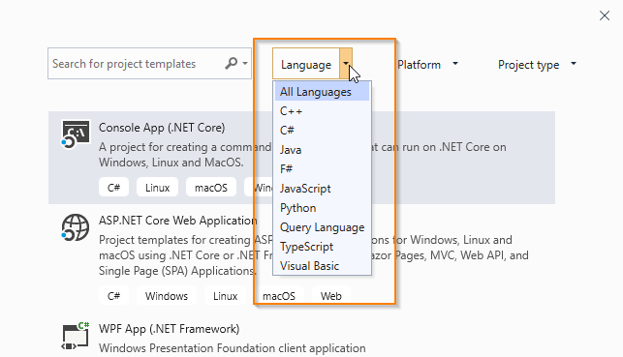Screen dimensions: 623x357
Task: Pick Java in the language list
Action: (x=322, y=150)
